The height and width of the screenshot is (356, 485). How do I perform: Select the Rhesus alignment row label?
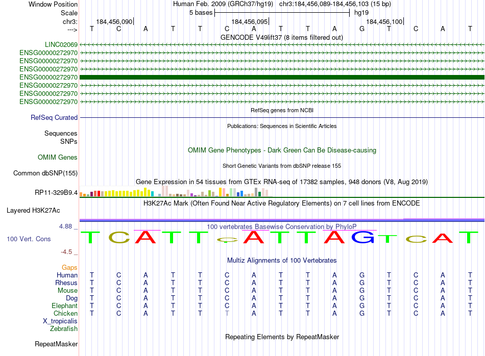coord(66,283)
